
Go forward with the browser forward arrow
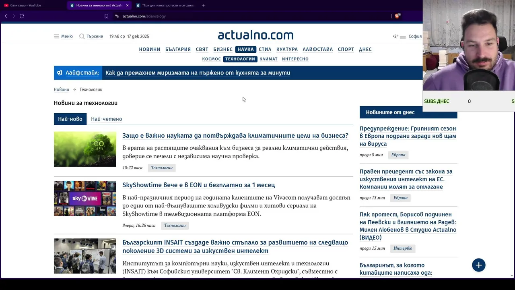14,16
